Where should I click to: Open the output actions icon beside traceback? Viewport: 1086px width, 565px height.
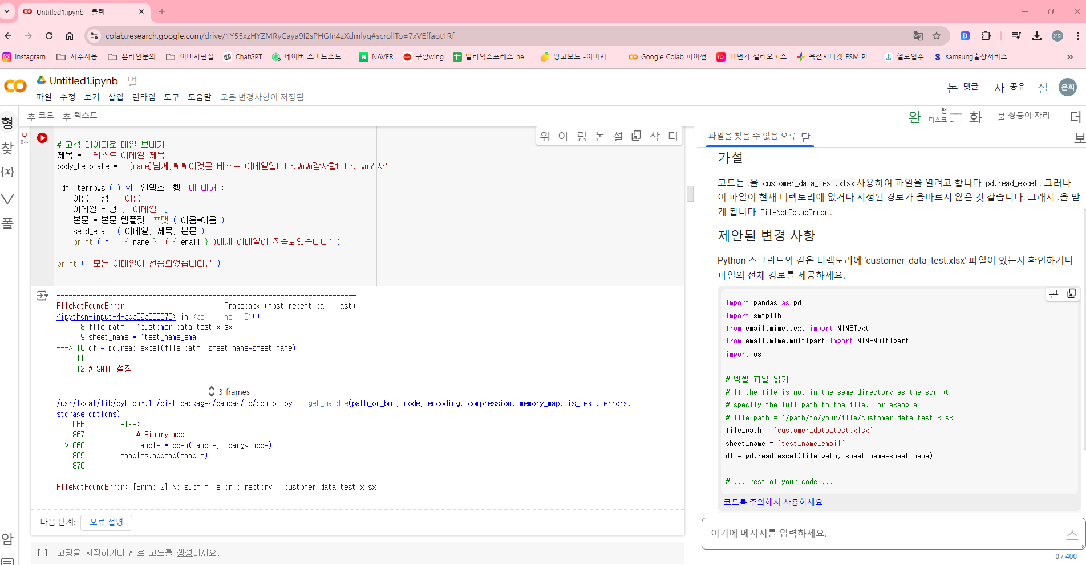tap(42, 296)
